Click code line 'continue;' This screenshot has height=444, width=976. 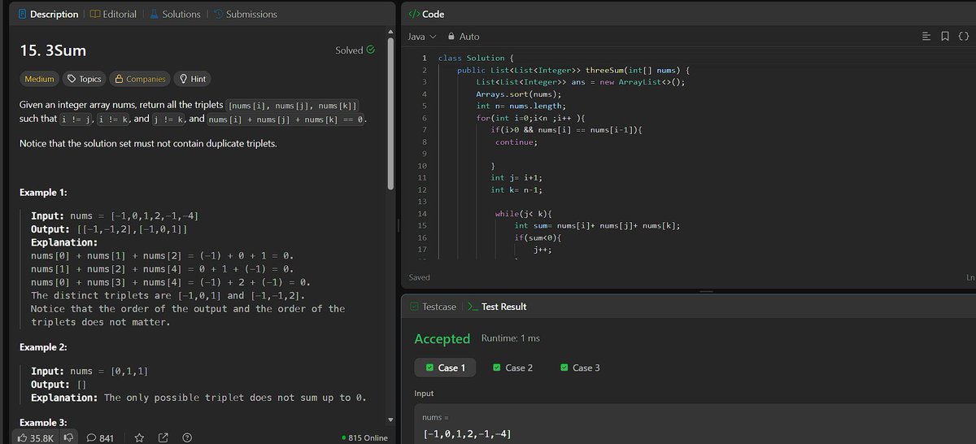[516, 142]
